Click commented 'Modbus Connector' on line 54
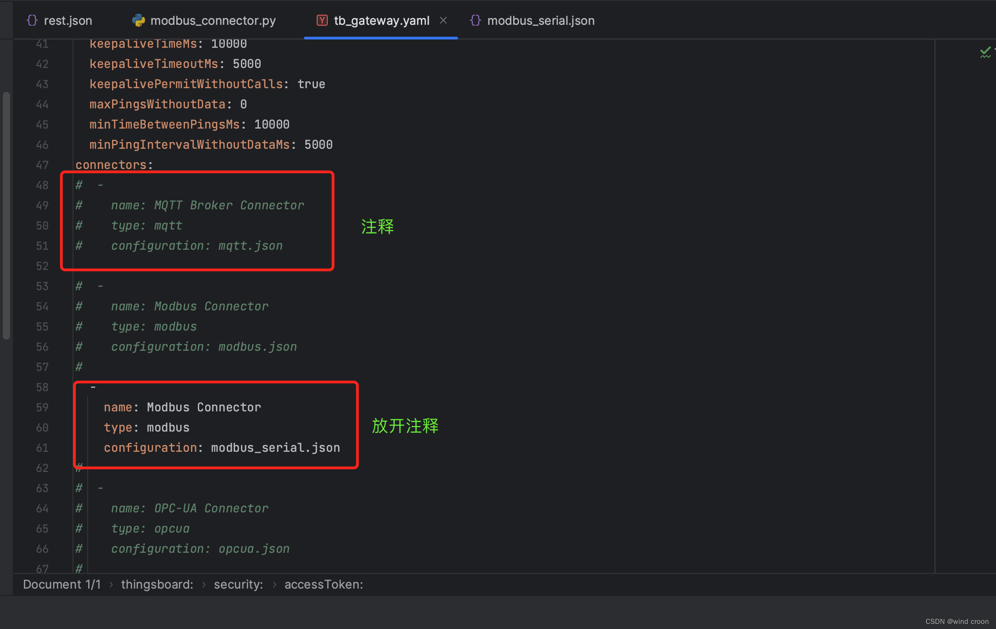 pyautogui.click(x=211, y=306)
